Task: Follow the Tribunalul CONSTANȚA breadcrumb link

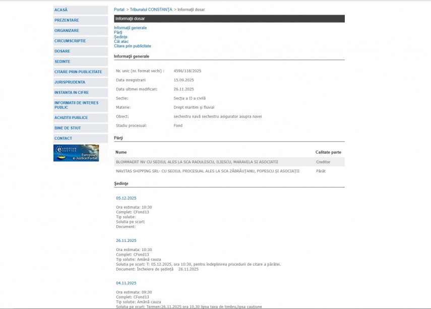Action: pos(151,10)
